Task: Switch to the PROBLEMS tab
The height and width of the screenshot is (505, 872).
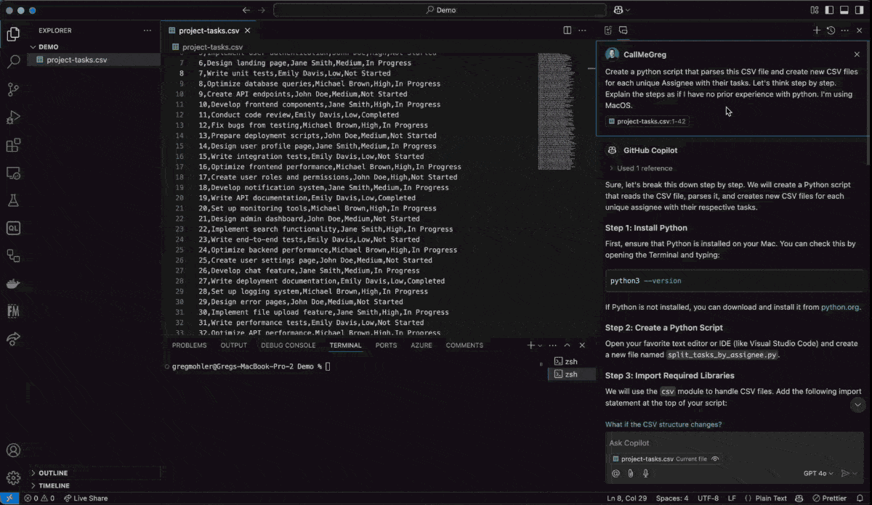Action: pyautogui.click(x=189, y=345)
